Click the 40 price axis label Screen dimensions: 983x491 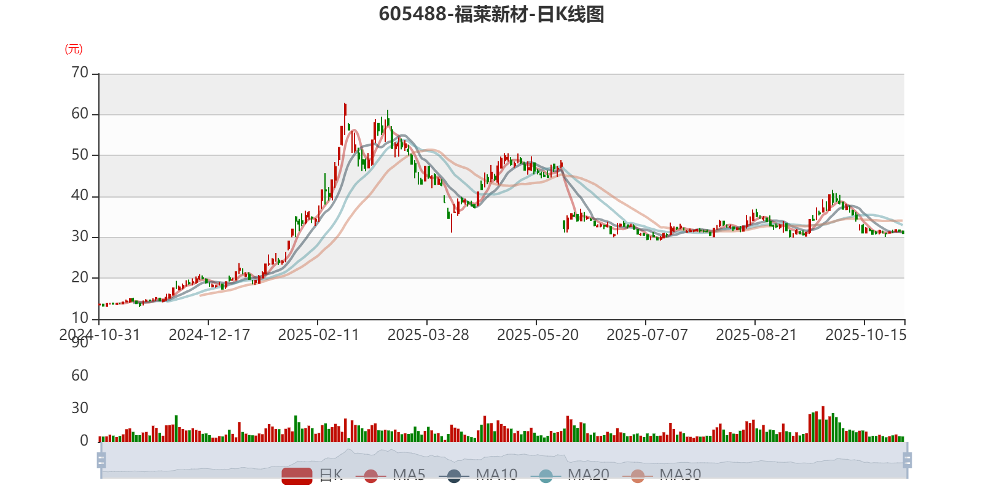tap(80, 196)
